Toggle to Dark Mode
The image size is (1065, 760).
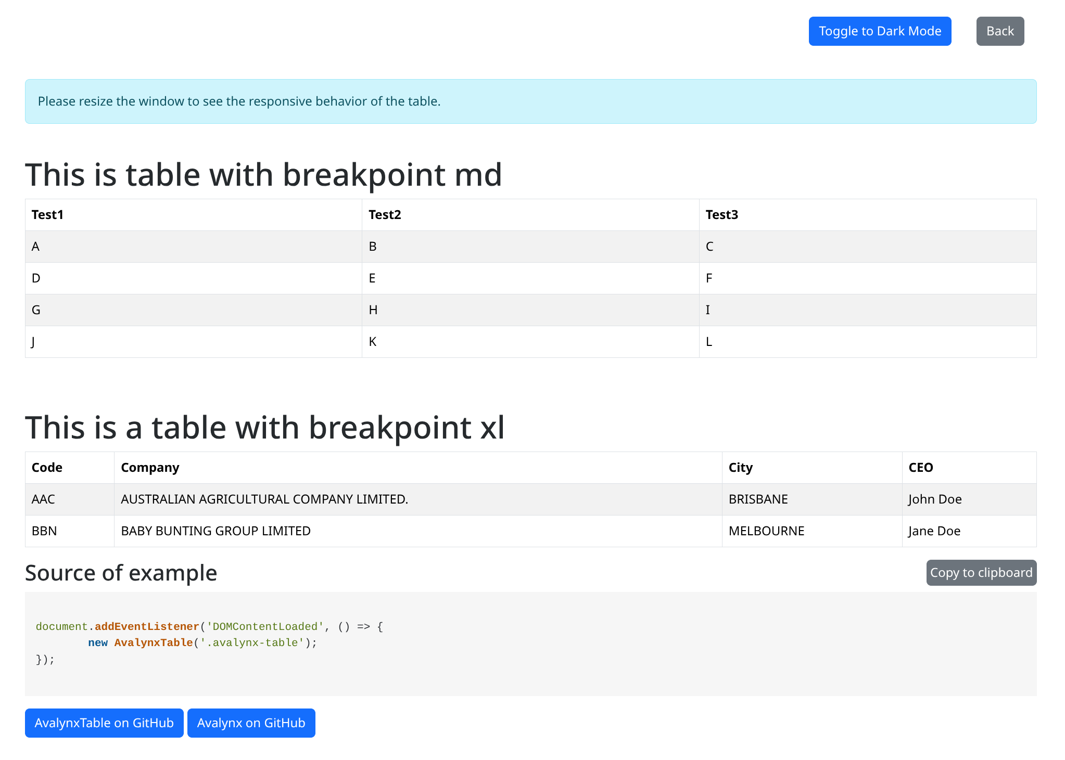[x=880, y=31]
